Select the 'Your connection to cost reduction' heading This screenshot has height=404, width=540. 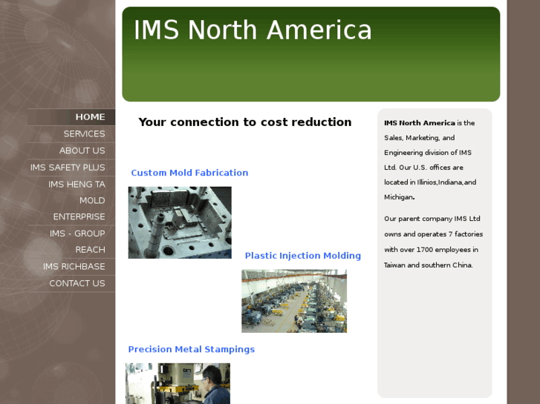245,122
